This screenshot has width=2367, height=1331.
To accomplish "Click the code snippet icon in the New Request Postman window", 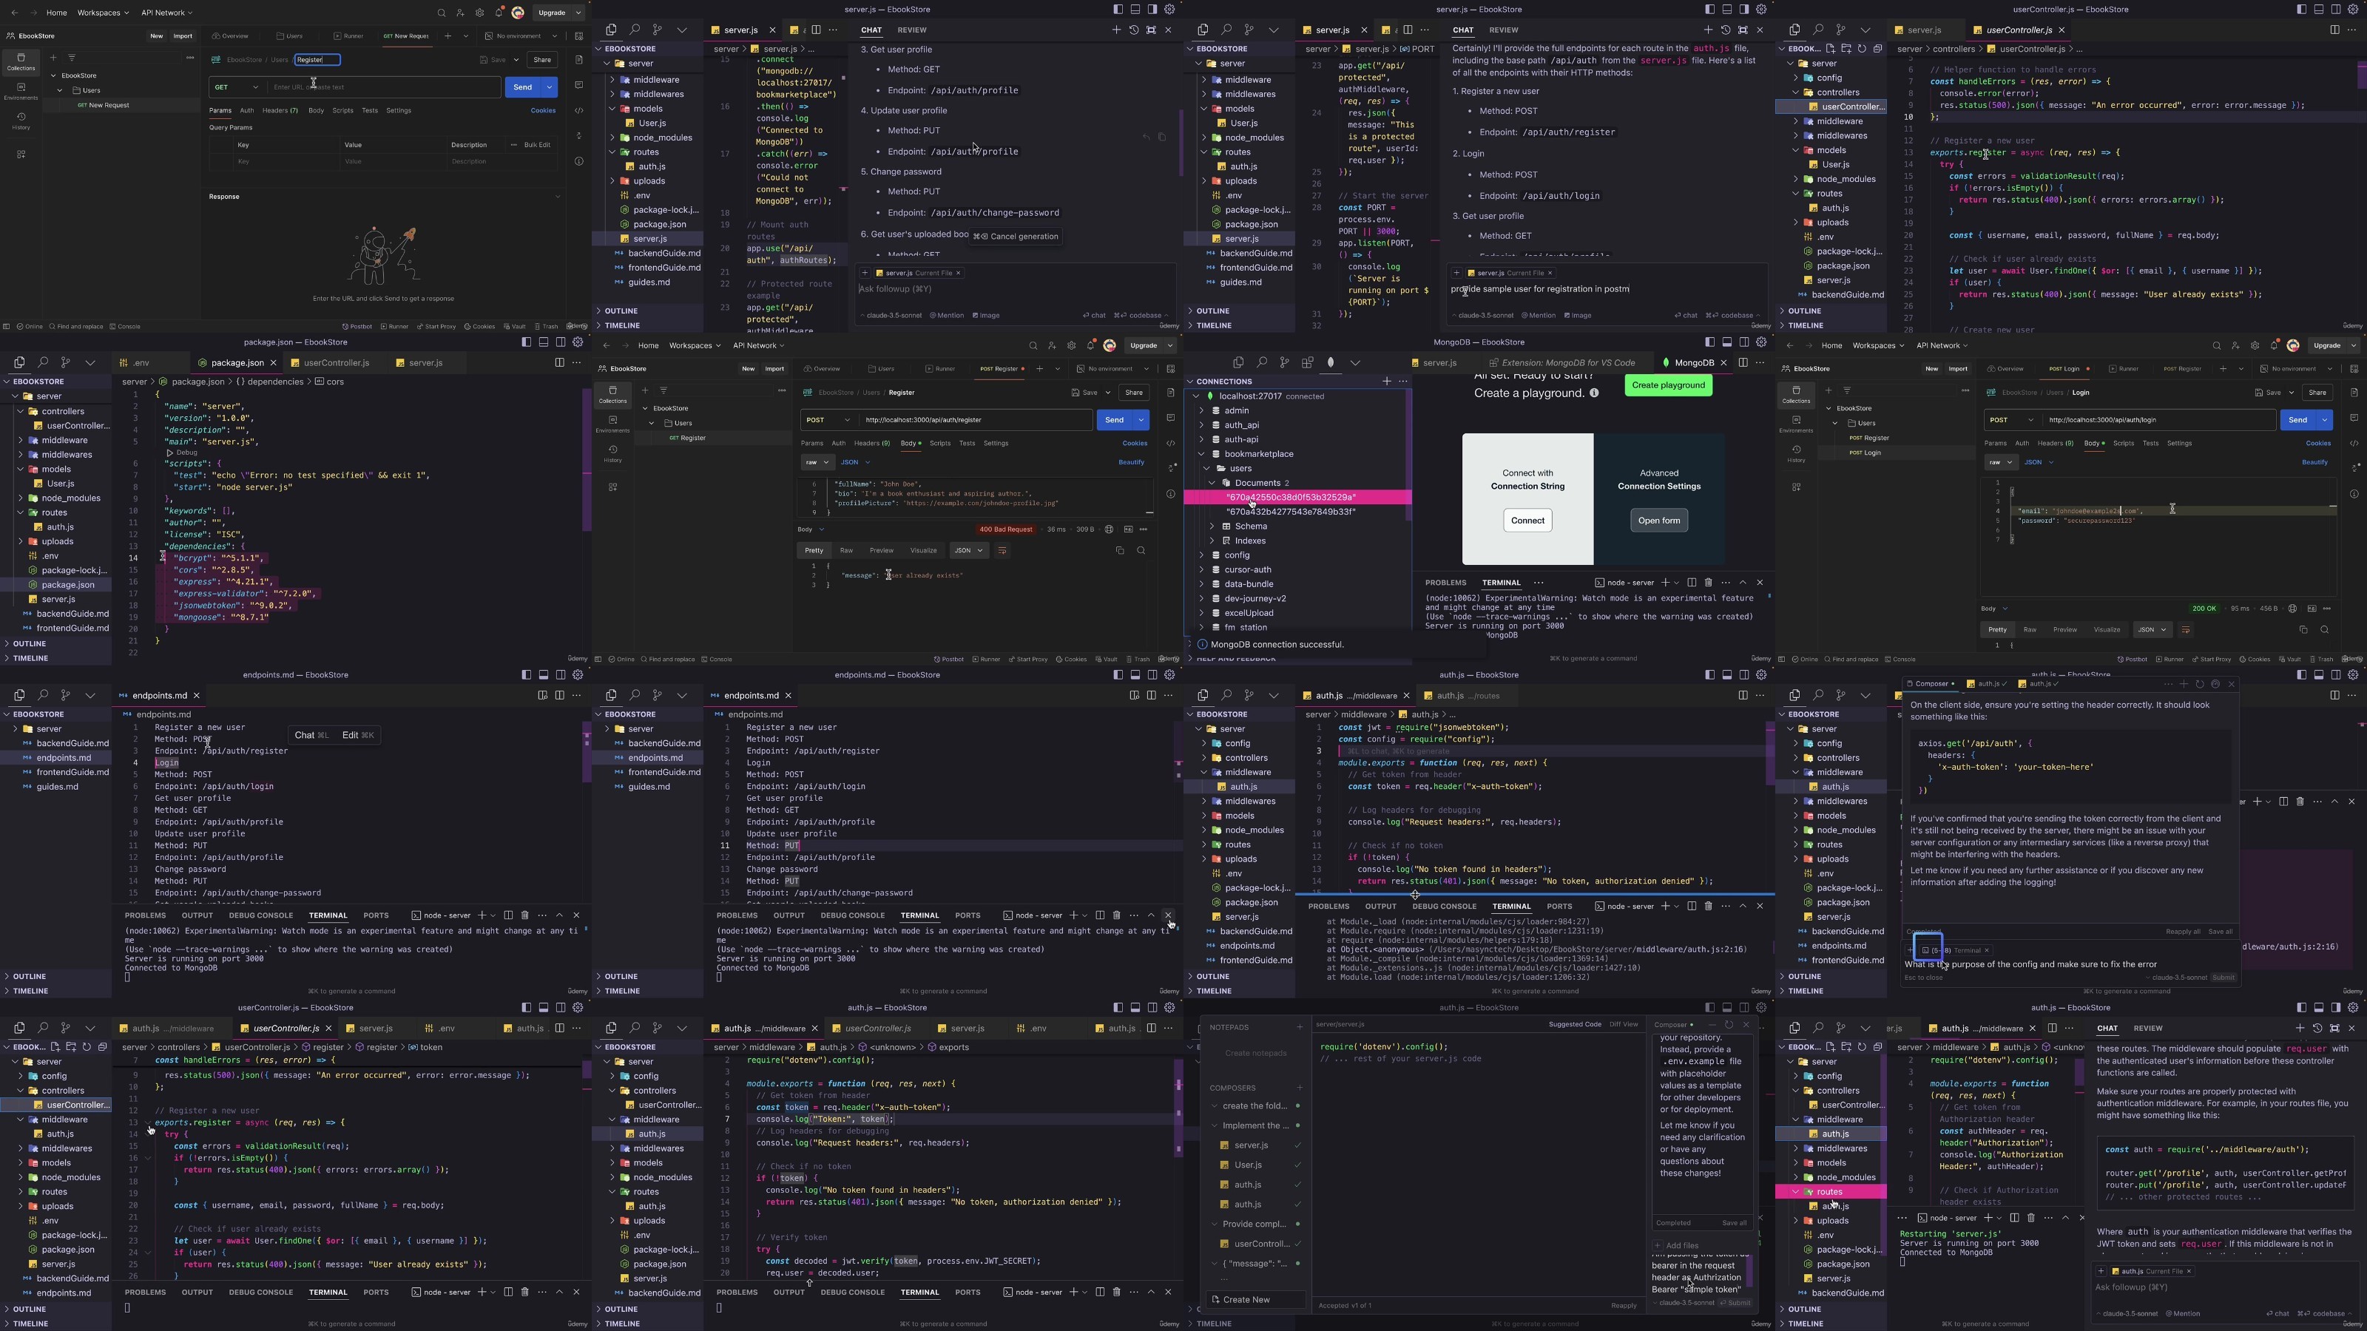I will click(x=579, y=110).
